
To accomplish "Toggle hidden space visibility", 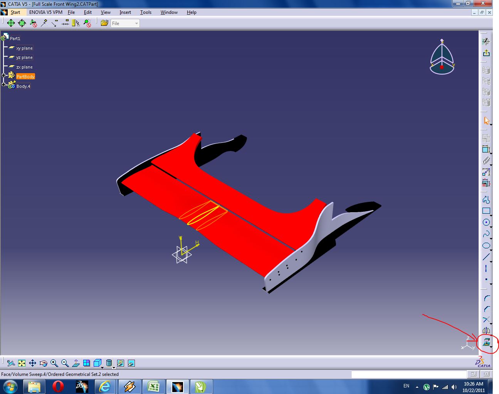I will (x=109, y=363).
